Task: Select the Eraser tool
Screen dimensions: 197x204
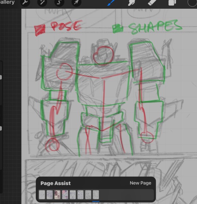Action: point(152,3)
